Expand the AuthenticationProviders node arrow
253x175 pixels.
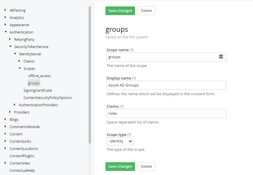(x=15, y=105)
